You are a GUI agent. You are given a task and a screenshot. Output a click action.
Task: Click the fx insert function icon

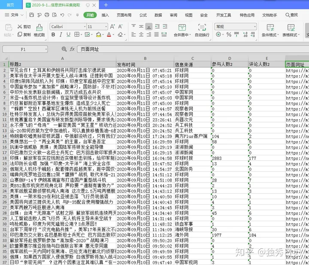click(72, 49)
